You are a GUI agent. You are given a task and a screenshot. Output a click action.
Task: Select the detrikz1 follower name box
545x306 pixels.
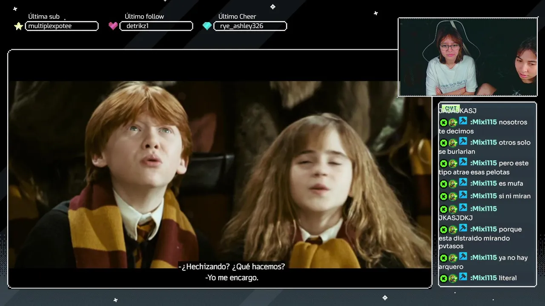click(x=156, y=26)
